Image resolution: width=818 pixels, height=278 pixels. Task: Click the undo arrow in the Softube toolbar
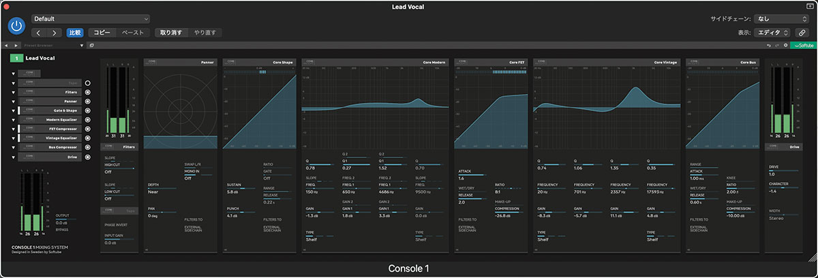[769, 46]
